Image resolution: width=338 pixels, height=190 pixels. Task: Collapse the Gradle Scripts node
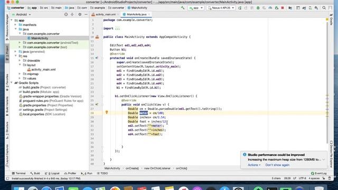click(x=12, y=83)
